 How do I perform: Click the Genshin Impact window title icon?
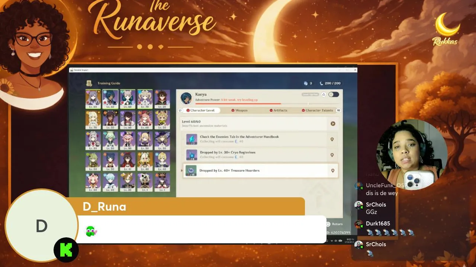click(71, 70)
